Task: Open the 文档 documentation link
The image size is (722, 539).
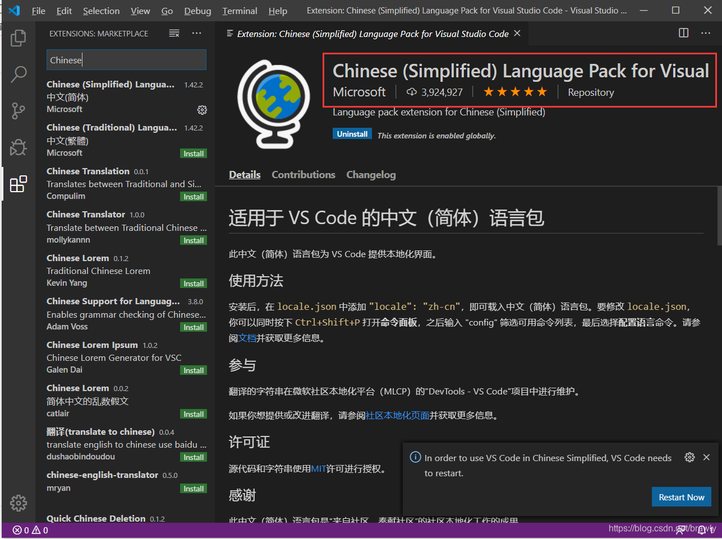Action: tap(247, 338)
